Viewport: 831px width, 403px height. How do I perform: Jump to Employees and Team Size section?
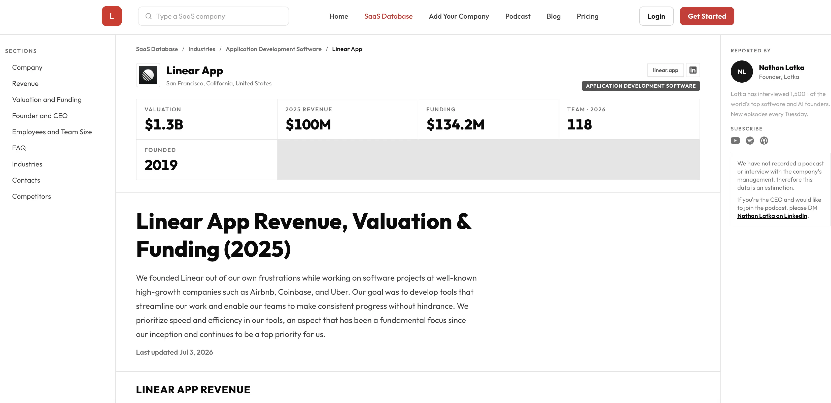click(52, 132)
